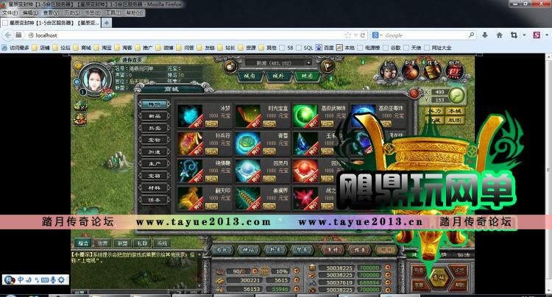Click the 购买 button for 时光宝盒

coord(269,124)
